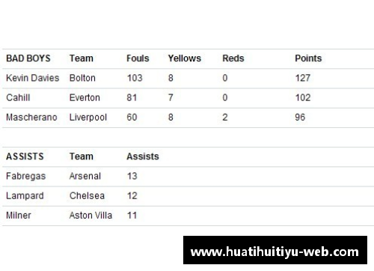Click the Yellows column header
This screenshot has width=374, height=271.
184,58
